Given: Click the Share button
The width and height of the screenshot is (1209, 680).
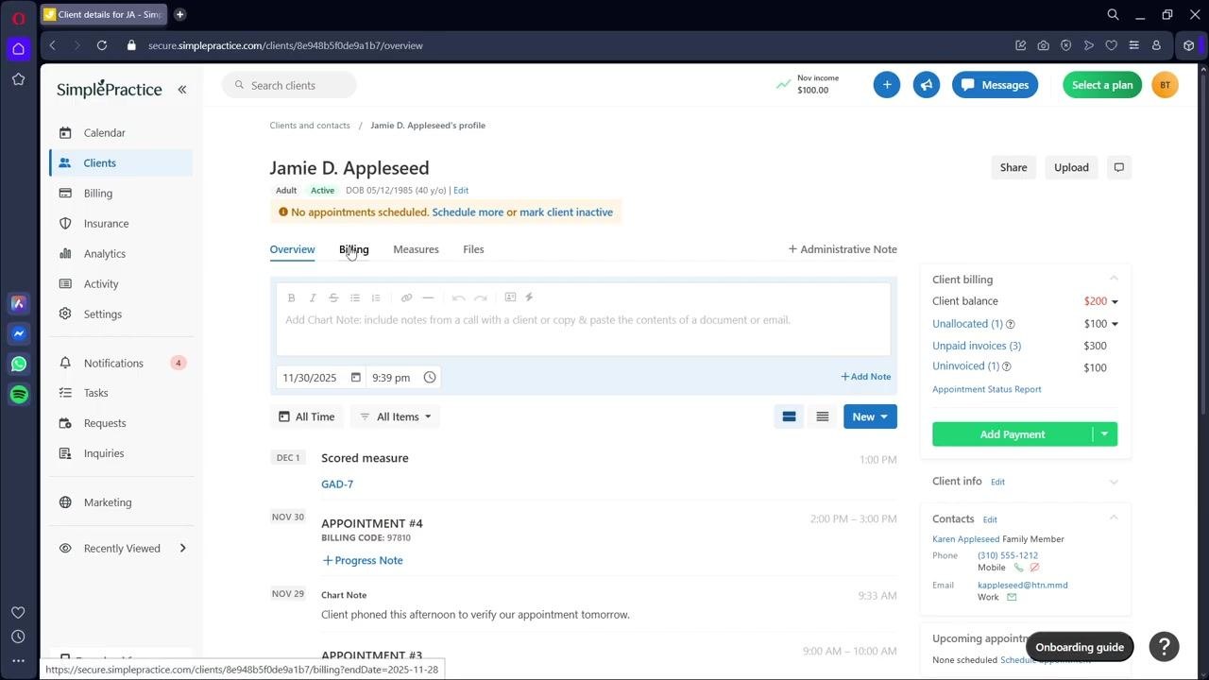Looking at the screenshot, I should [x=1013, y=167].
